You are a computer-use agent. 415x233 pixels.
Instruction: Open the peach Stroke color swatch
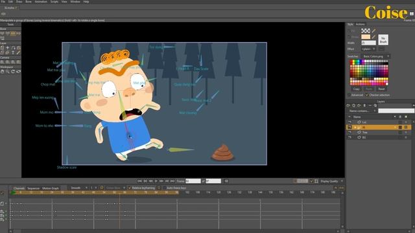point(366,37)
